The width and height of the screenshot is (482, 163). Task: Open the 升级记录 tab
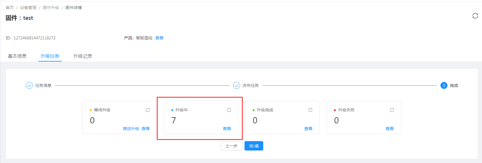(x=83, y=56)
